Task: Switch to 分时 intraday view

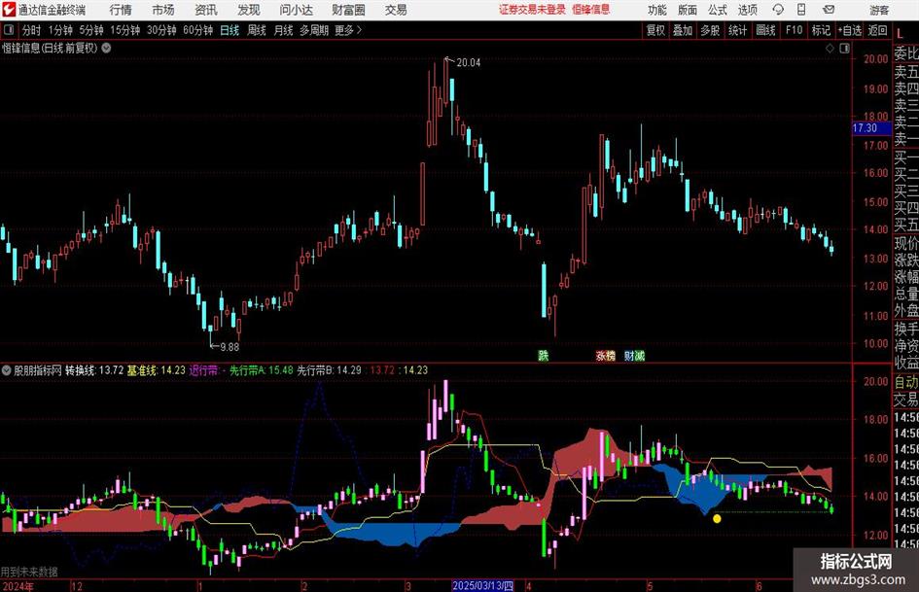Action: (x=32, y=30)
